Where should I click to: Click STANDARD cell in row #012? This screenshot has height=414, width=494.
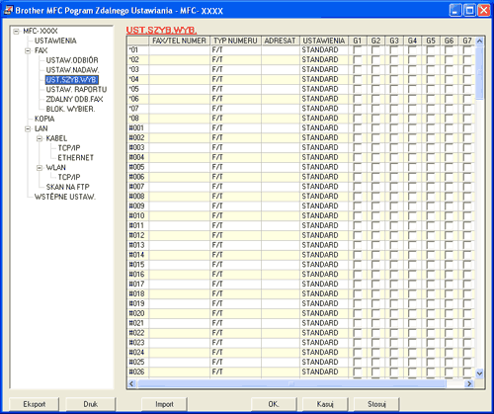(x=324, y=235)
